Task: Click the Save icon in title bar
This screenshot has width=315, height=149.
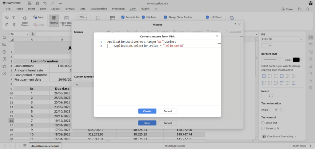Action: click(30, 3)
